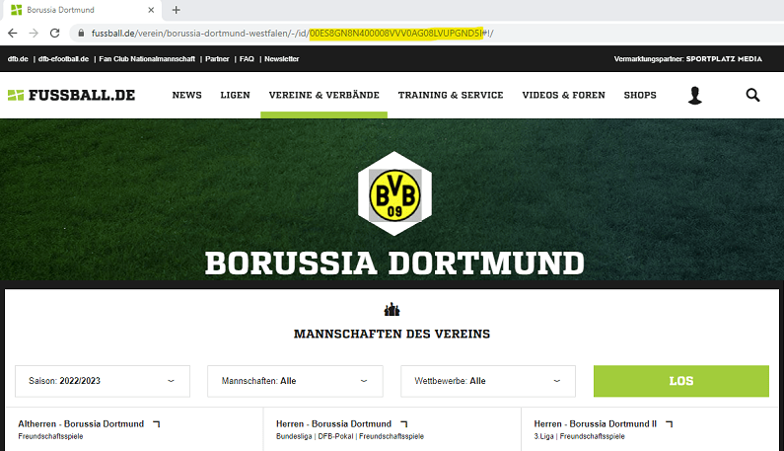Viewport: 784px width, 451px height.
Task: Click the green LOS button
Action: click(x=681, y=381)
